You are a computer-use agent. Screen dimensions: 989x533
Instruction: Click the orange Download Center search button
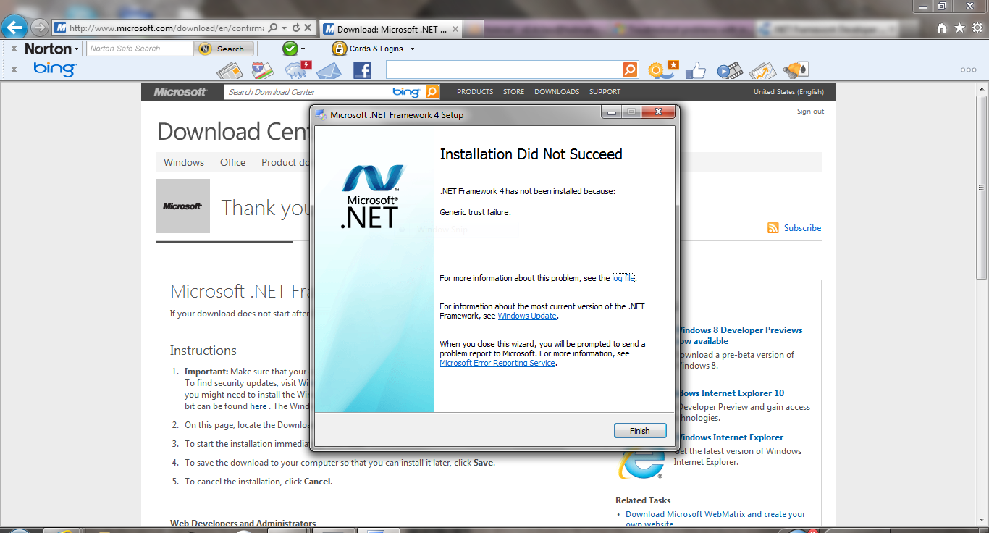(x=432, y=92)
